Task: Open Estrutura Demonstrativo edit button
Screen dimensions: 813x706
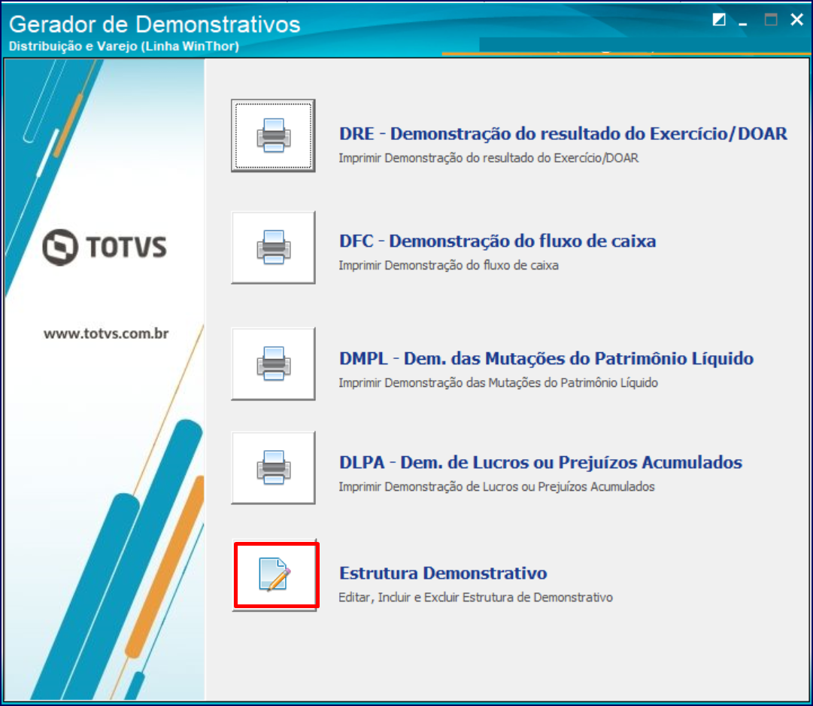Action: pos(275,575)
